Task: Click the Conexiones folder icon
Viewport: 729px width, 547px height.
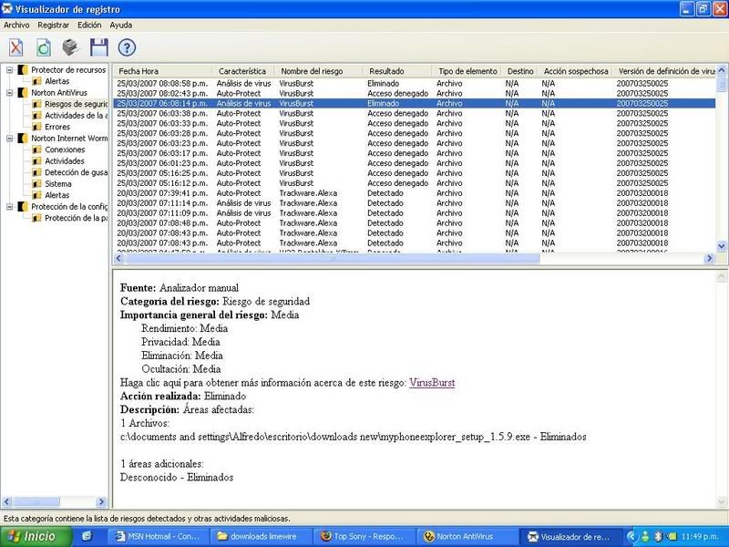Action: pos(36,150)
